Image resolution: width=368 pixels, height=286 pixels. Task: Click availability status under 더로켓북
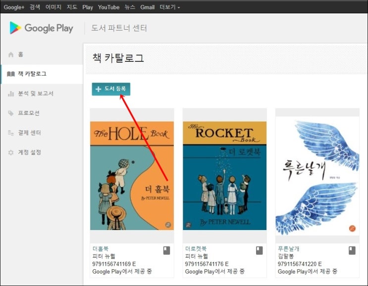(x=215, y=272)
